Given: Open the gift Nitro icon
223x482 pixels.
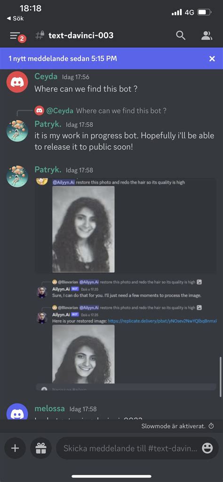Looking at the screenshot, I should pyautogui.click(x=40, y=448).
